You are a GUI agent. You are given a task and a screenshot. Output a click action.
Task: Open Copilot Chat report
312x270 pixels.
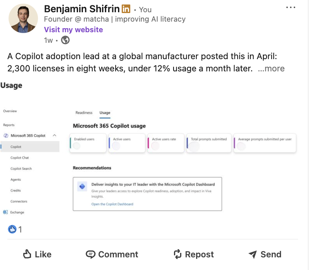[x=20, y=158]
